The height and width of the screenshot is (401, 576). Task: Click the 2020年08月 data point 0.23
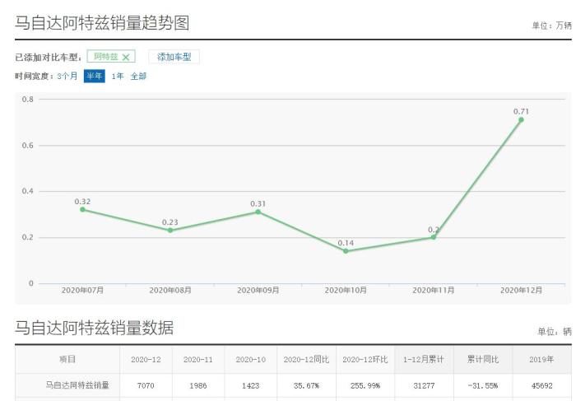click(170, 230)
